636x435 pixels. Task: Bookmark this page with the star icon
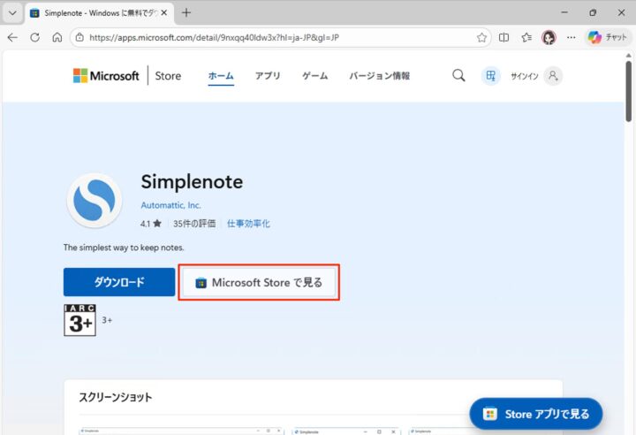tap(481, 38)
